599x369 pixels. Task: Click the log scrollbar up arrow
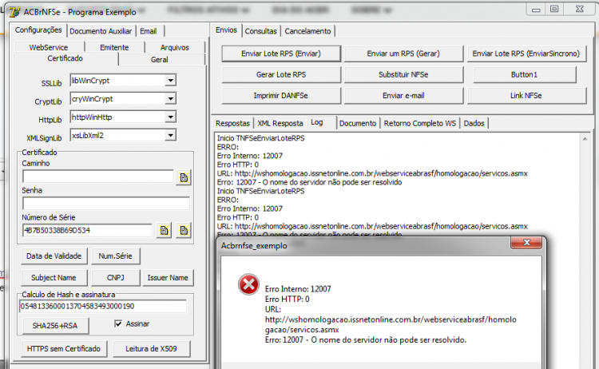coord(585,139)
